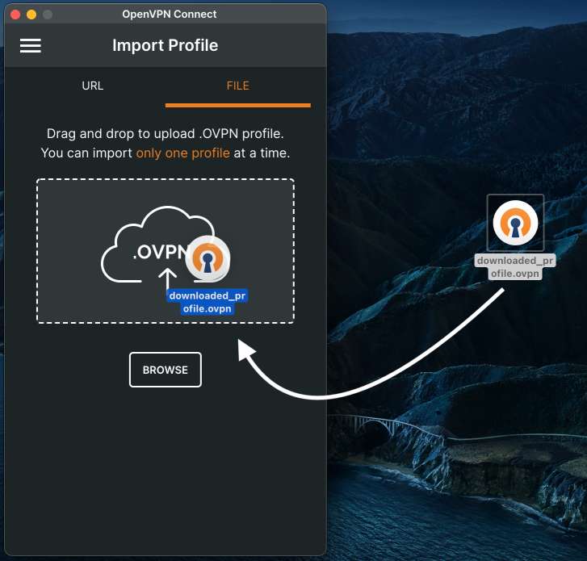Click the OpenVPN Connect window title
This screenshot has height=561, width=587.
pos(170,15)
